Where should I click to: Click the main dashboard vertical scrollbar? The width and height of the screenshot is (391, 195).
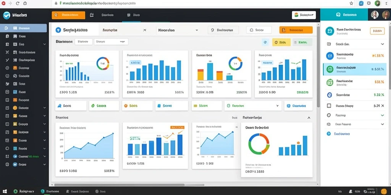click(318, 66)
